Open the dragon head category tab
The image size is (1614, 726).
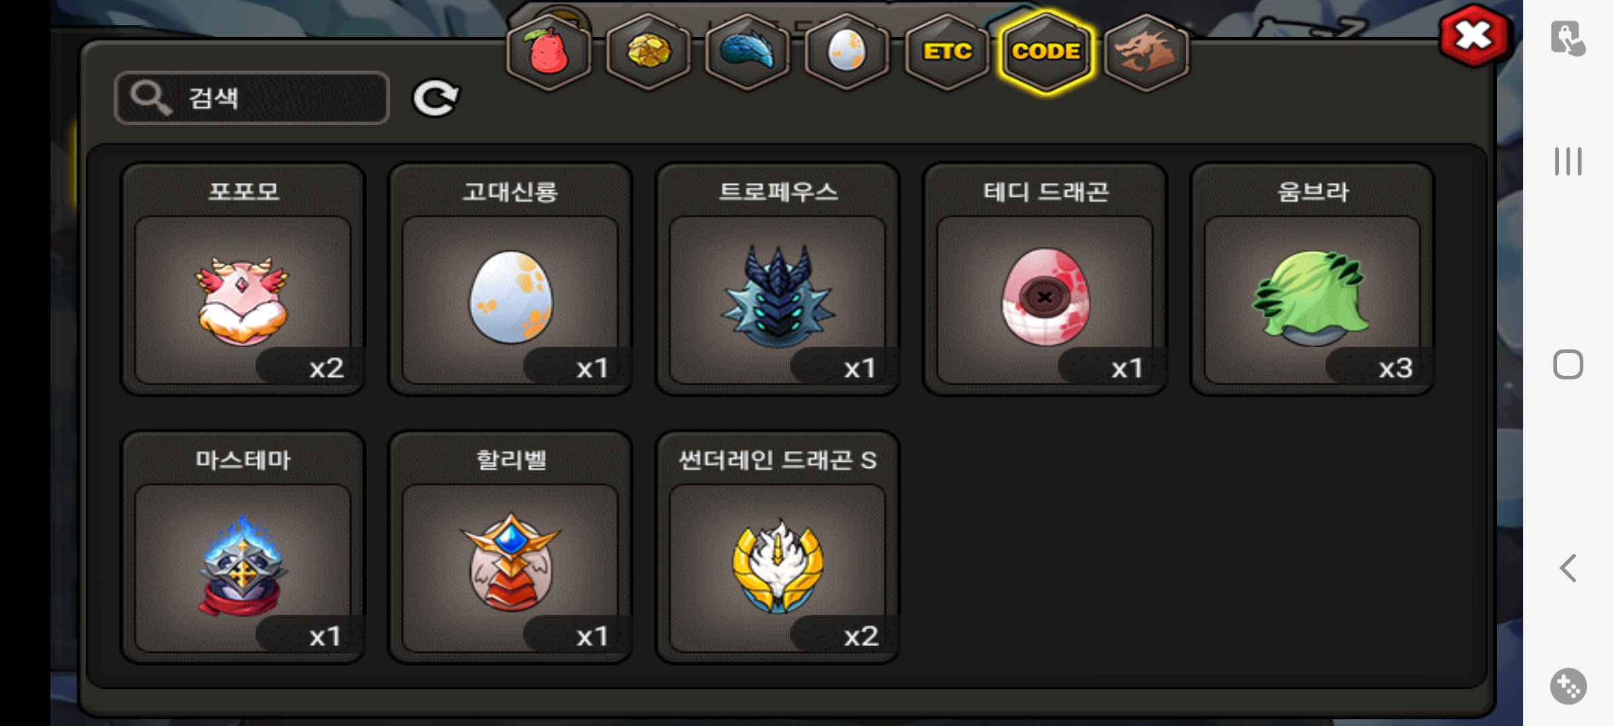1146,52
